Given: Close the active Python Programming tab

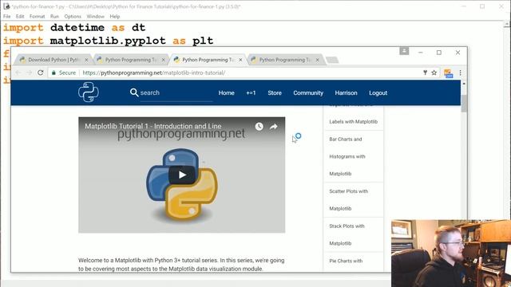Looking at the screenshot, I should (240, 60).
